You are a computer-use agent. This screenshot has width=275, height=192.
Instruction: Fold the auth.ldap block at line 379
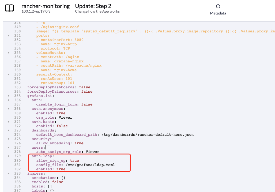[x=9, y=156]
